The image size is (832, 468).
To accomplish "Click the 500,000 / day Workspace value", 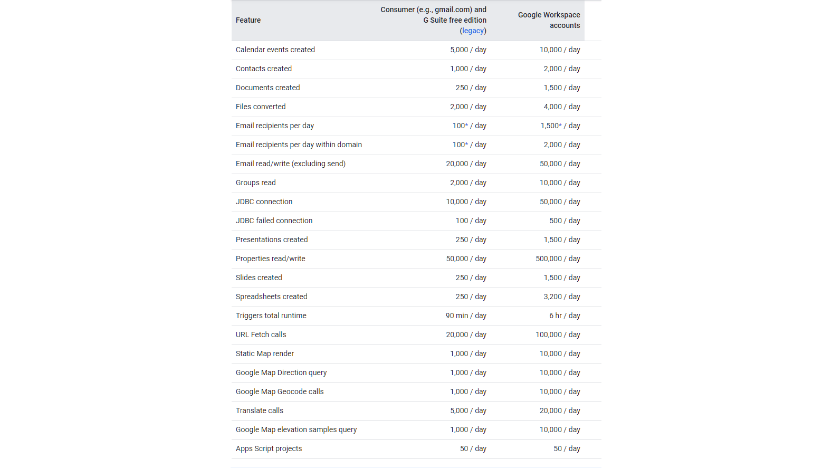I will (558, 259).
